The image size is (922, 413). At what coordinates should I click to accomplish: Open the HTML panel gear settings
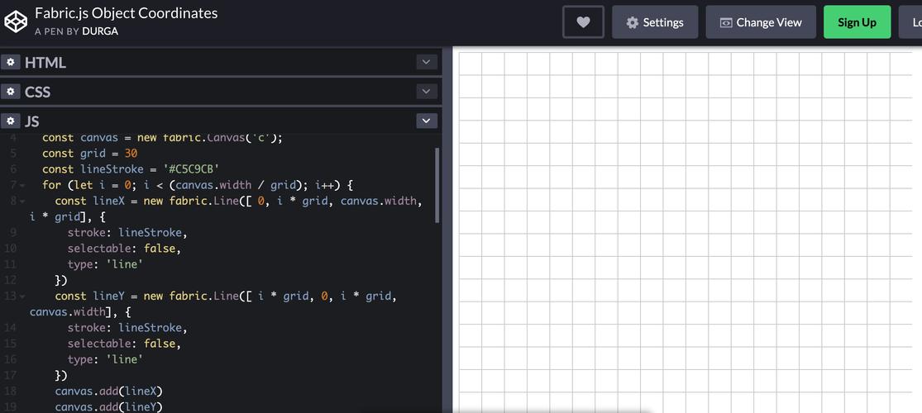point(10,62)
